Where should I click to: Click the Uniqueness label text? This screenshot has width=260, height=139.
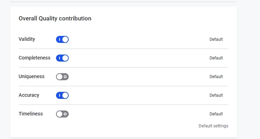pyautogui.click(x=31, y=77)
